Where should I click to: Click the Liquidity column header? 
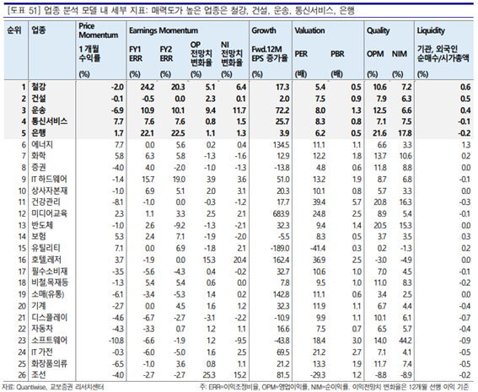tap(431, 30)
